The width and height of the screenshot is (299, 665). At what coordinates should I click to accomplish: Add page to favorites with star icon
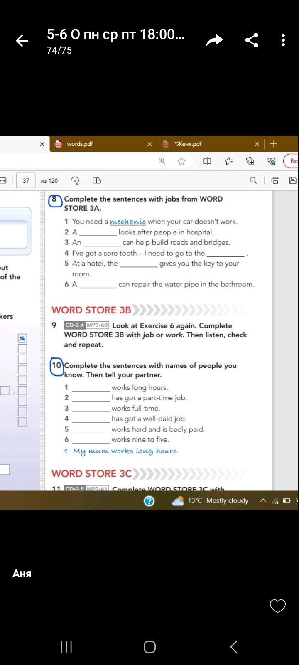(181, 161)
